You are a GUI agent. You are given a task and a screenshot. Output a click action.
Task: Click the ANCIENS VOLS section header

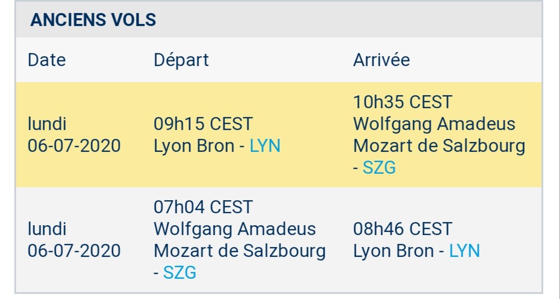point(93,20)
